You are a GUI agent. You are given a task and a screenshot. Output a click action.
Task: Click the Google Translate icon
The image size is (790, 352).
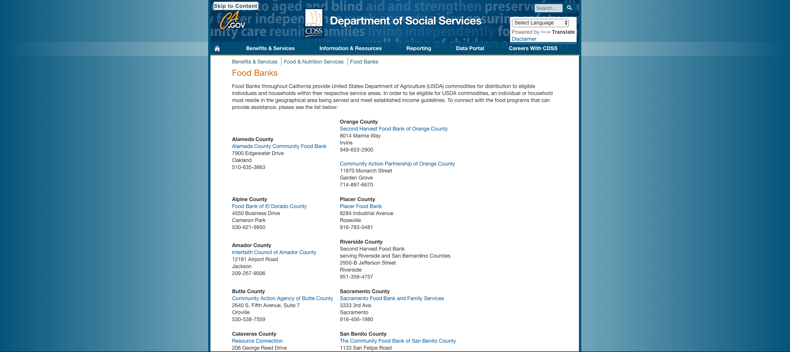(546, 31)
